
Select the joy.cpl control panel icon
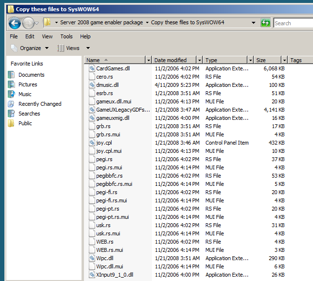pos(92,143)
